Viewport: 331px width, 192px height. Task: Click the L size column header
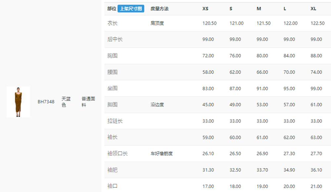coord(285,9)
